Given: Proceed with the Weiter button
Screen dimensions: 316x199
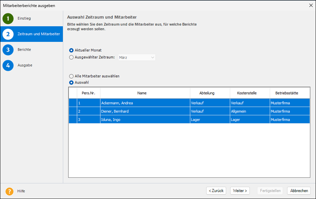Looking at the screenshot, I should [x=240, y=191].
